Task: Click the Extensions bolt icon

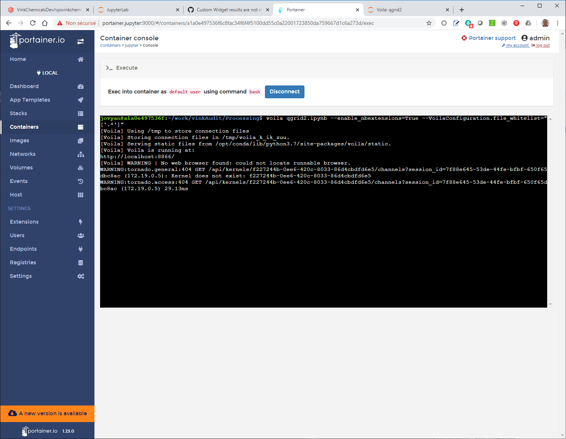Action: click(x=81, y=222)
